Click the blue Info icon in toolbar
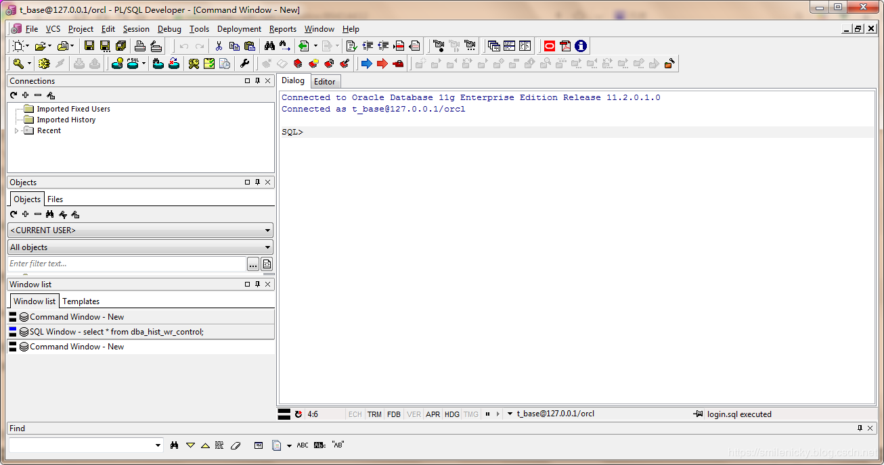This screenshot has height=465, width=884. tap(581, 46)
